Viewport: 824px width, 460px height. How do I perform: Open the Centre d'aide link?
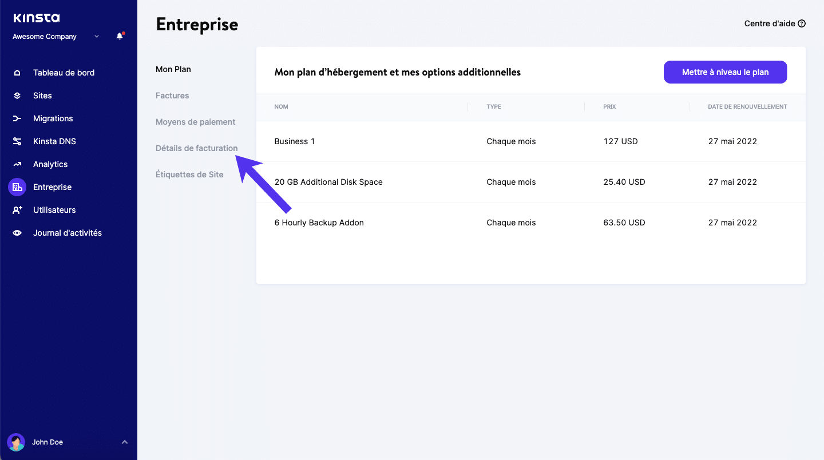[774, 23]
